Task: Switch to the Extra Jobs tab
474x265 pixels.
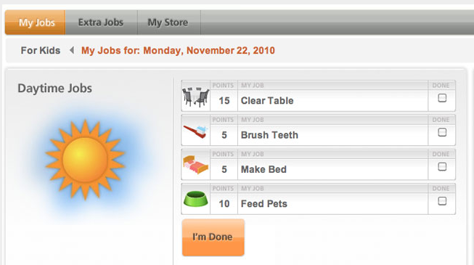Action: coord(101,23)
